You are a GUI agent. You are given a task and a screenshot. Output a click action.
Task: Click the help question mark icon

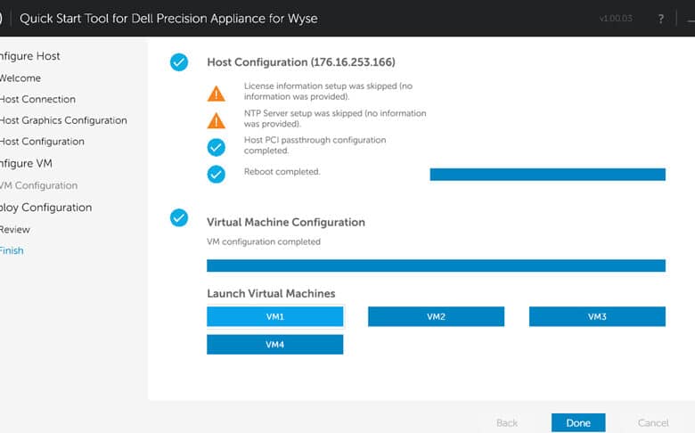[661, 19]
